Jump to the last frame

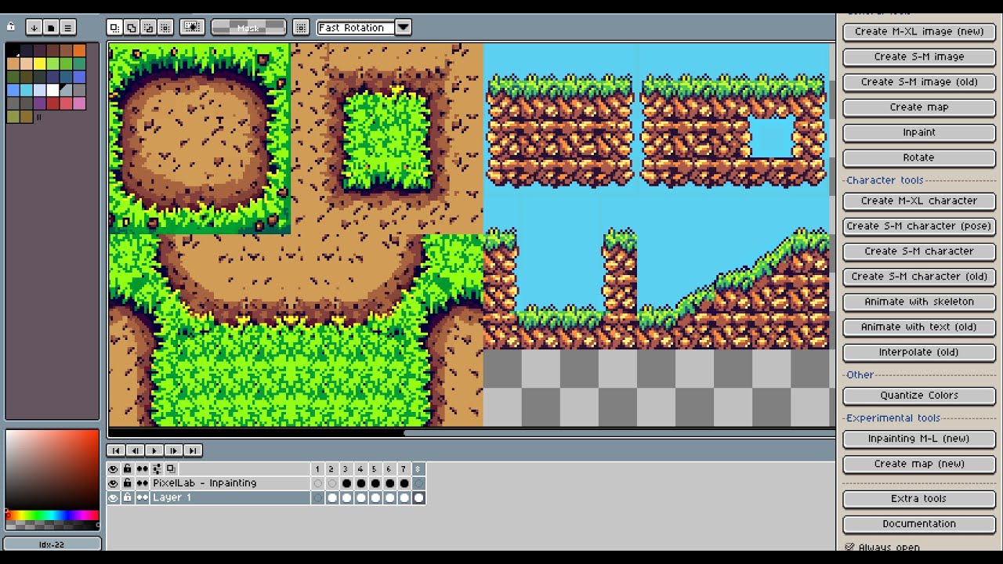pyautogui.click(x=193, y=450)
